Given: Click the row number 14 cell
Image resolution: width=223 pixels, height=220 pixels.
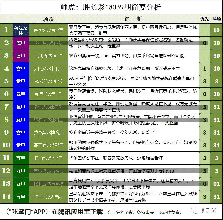Looking at the screenshot, I should tap(6, 197).
